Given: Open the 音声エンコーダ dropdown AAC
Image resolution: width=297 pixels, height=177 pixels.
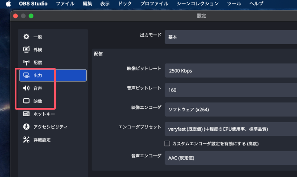Looking at the screenshot, I should coord(231,158).
